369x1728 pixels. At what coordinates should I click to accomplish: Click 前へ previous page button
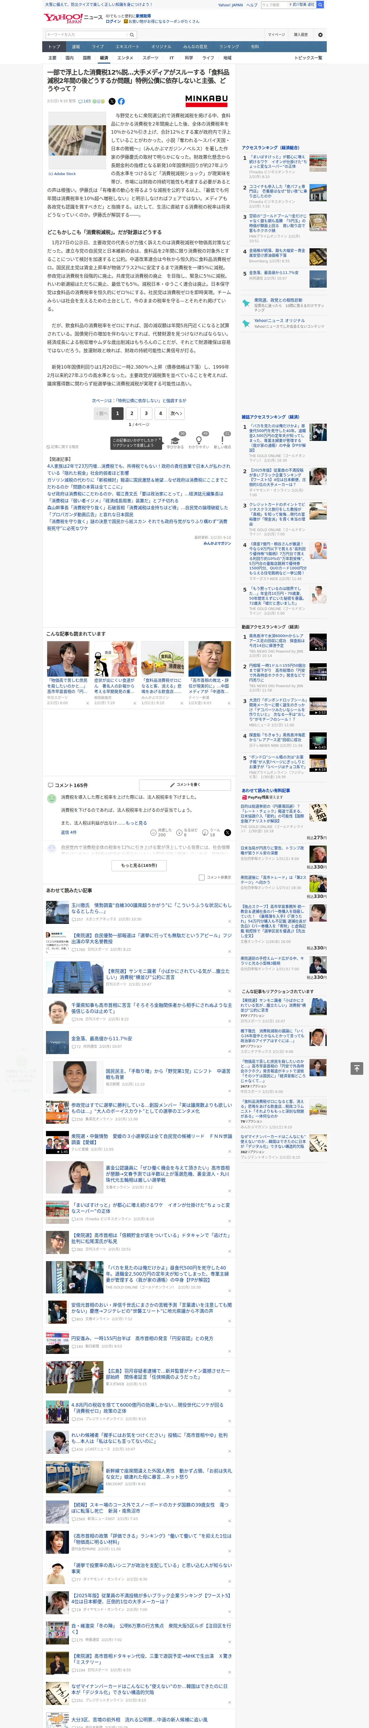102,413
